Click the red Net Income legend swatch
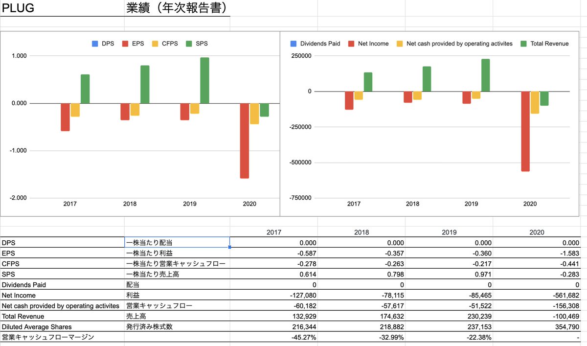The height and width of the screenshot is (346, 587). coord(351,44)
